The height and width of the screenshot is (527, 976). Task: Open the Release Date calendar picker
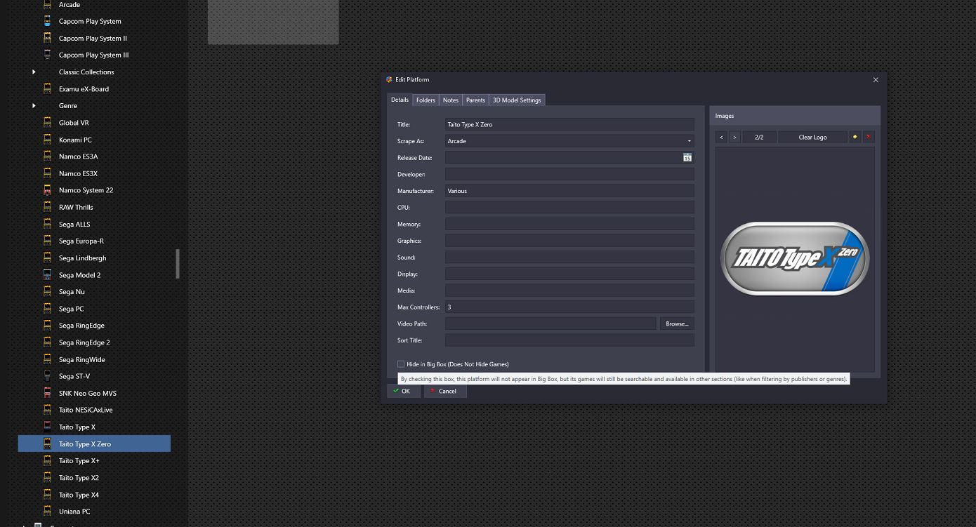point(687,158)
